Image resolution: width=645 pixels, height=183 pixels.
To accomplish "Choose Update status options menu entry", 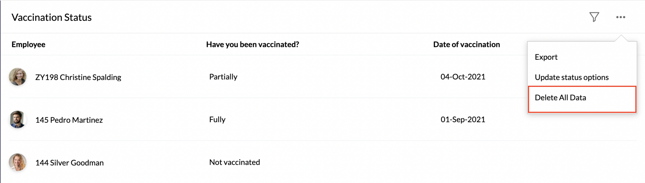I will pyautogui.click(x=571, y=77).
